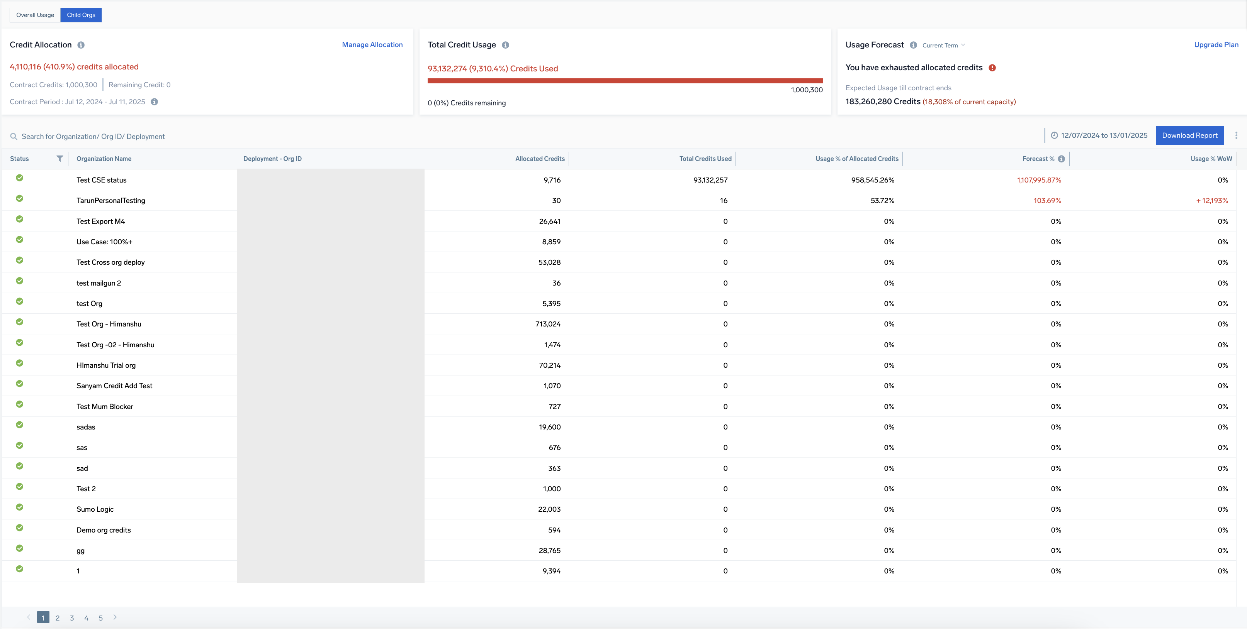Viewport: 1247px width, 629px height.
Task: Click the exhausted credits red alert icon
Action: (992, 68)
